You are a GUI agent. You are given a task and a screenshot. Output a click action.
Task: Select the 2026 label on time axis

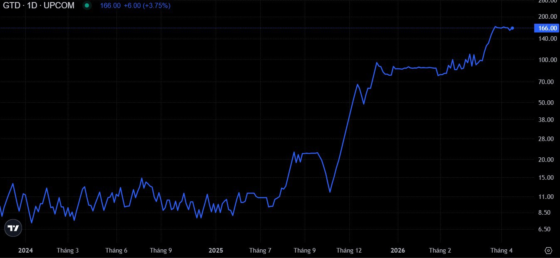click(397, 251)
